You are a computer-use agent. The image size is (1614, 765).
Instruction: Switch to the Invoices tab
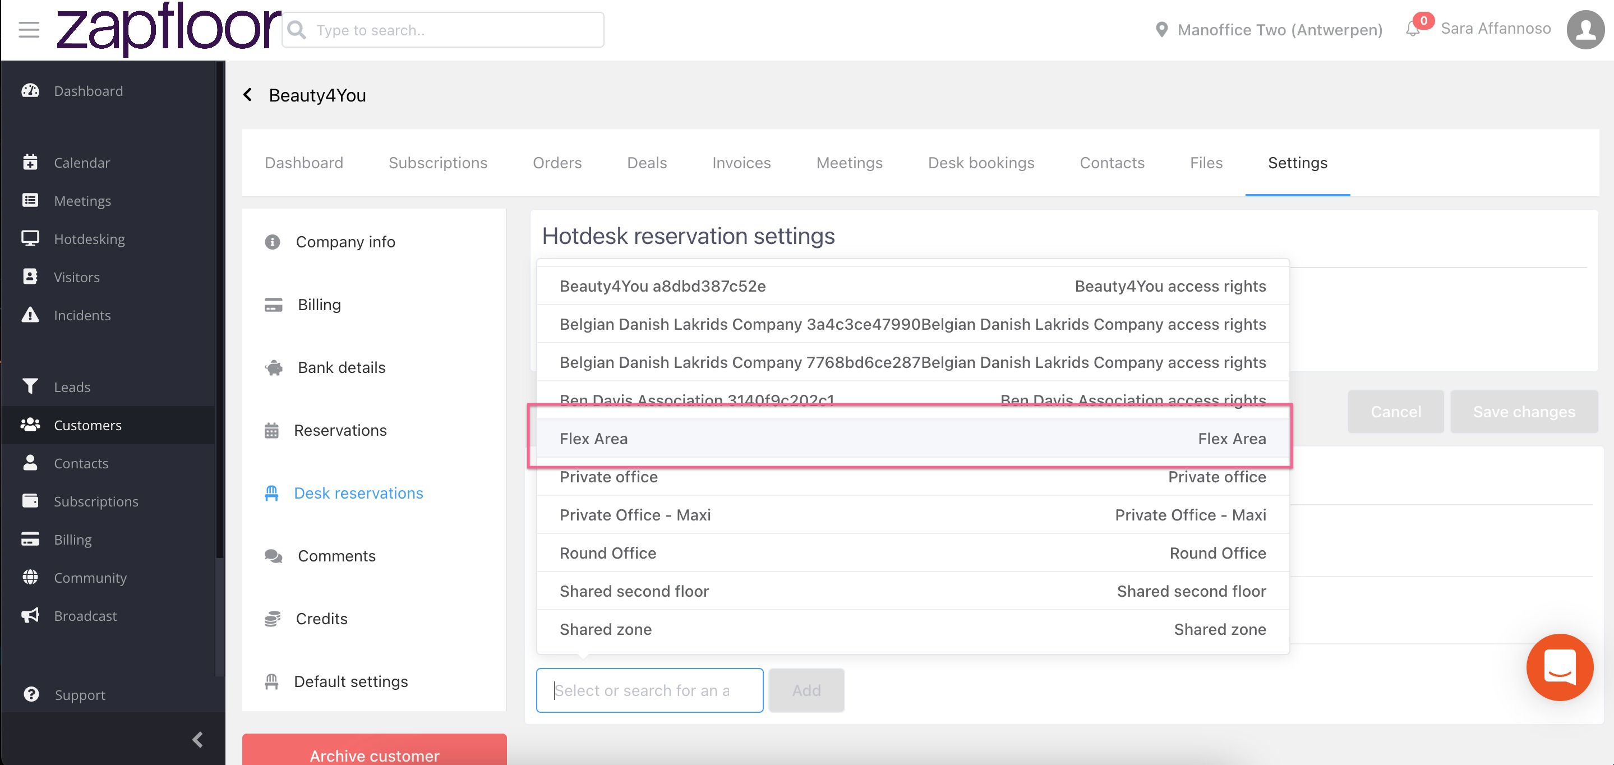741,163
